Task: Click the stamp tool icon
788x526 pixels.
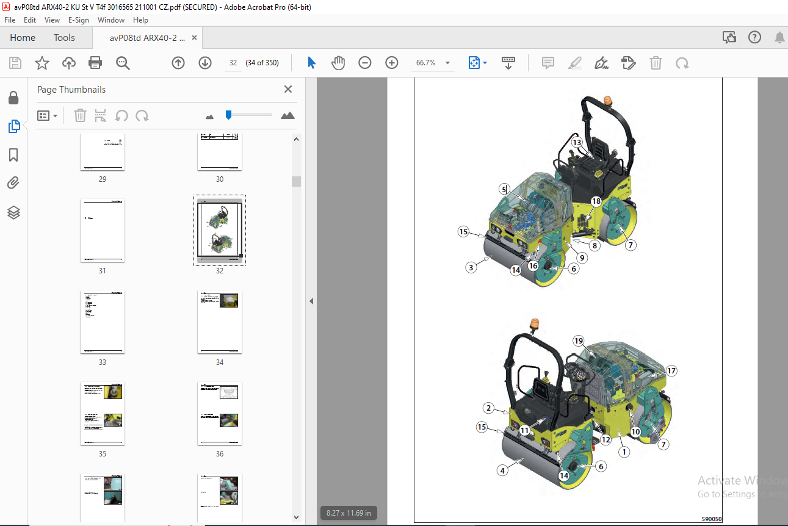Action: pos(628,63)
